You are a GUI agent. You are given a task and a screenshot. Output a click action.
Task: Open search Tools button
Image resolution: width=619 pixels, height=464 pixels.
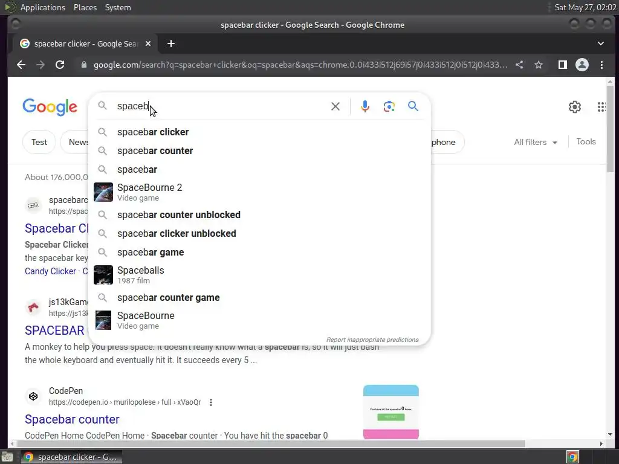[x=586, y=141]
